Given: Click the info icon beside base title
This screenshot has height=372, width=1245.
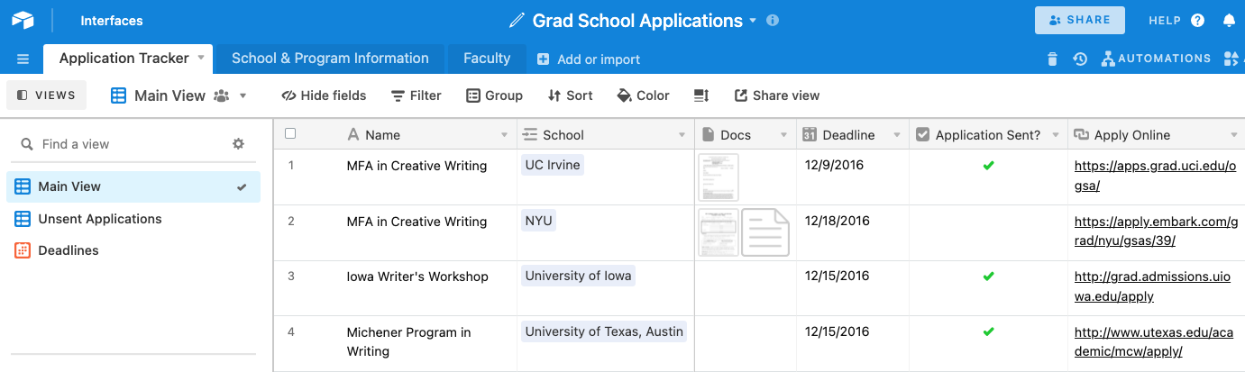Looking at the screenshot, I should [x=773, y=21].
